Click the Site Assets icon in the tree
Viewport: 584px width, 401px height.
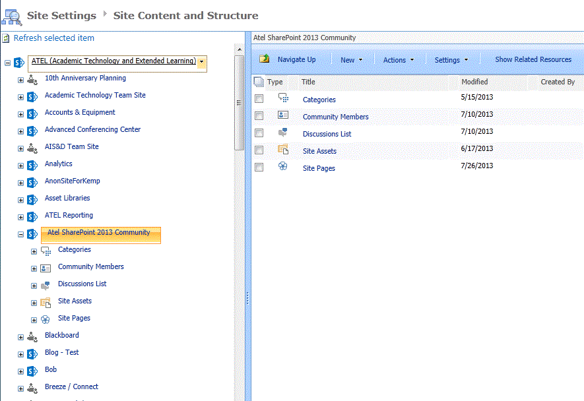pos(46,303)
